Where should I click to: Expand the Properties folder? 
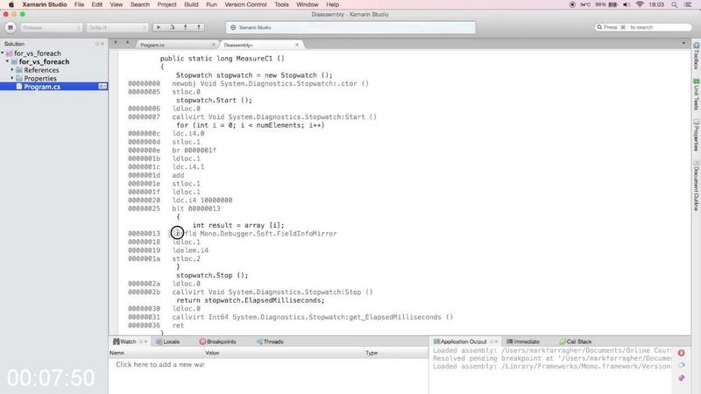(x=12, y=78)
